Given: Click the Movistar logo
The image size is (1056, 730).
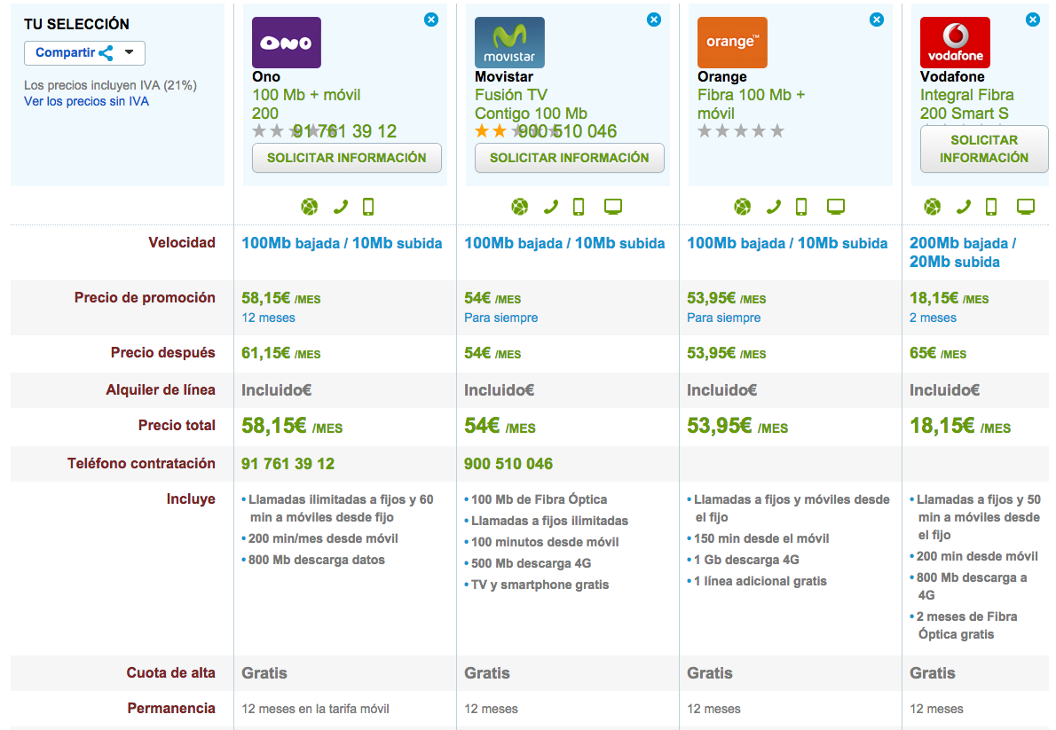Looking at the screenshot, I should point(509,43).
